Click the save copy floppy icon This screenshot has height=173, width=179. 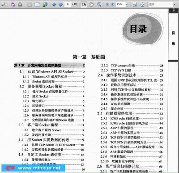pyautogui.click(x=30, y=4)
